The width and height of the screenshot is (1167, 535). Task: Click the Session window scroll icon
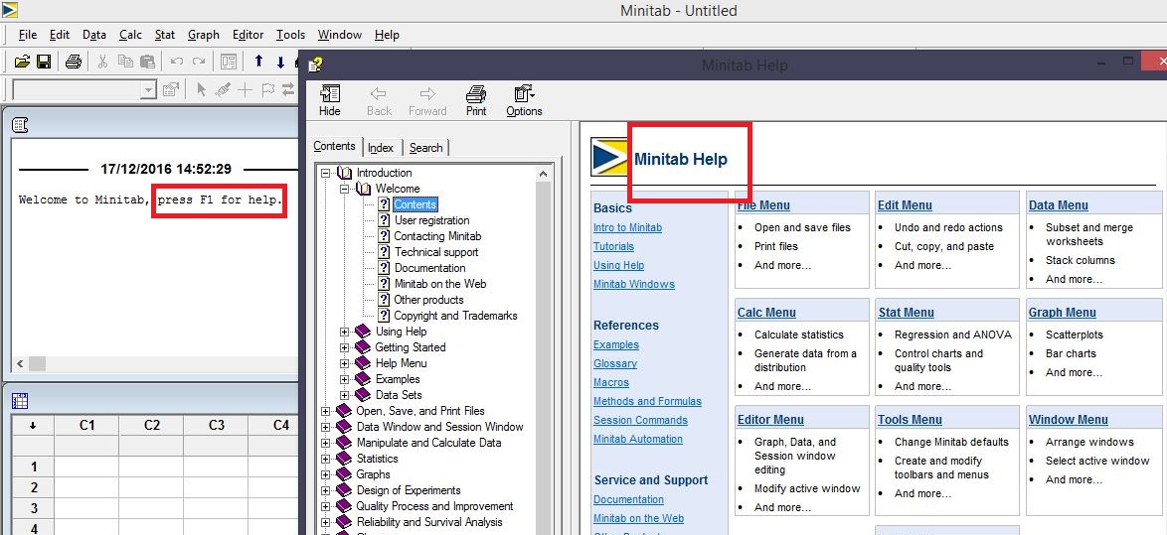coord(20,125)
